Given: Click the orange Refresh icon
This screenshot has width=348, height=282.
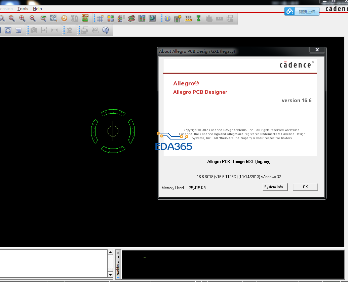Looking at the screenshot, I should pos(64,18).
